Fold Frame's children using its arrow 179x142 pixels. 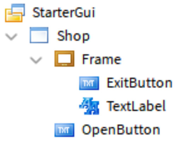[36, 60]
